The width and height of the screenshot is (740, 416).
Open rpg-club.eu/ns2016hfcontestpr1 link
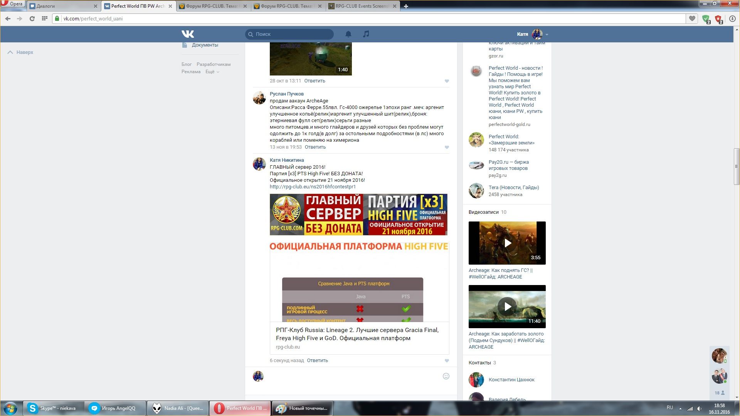point(313,187)
